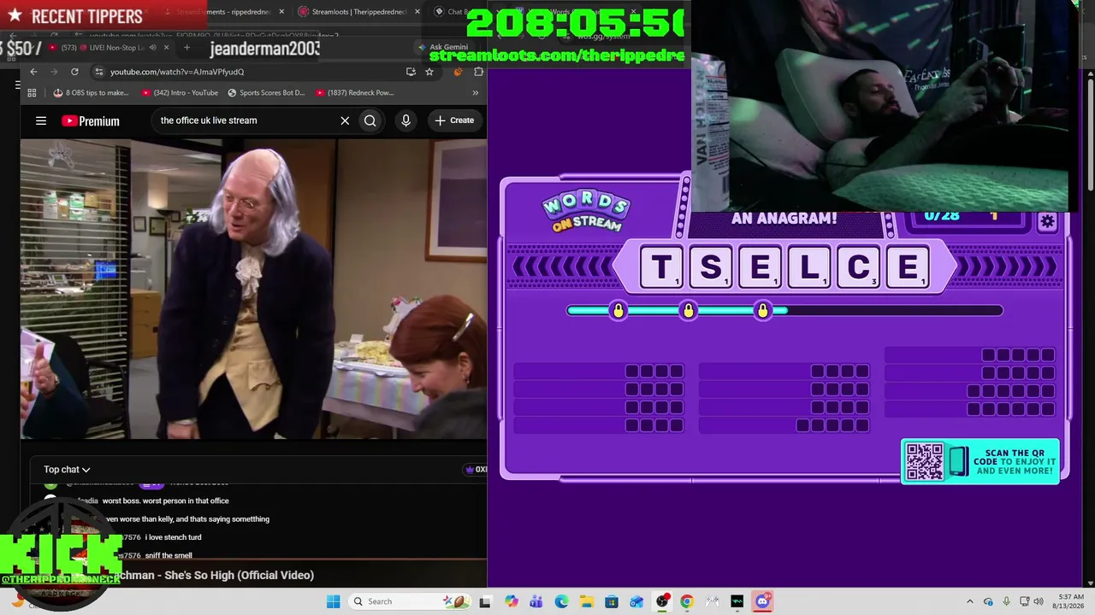Open the Words on Stream settings gear
The image size is (1095, 615).
(1048, 222)
